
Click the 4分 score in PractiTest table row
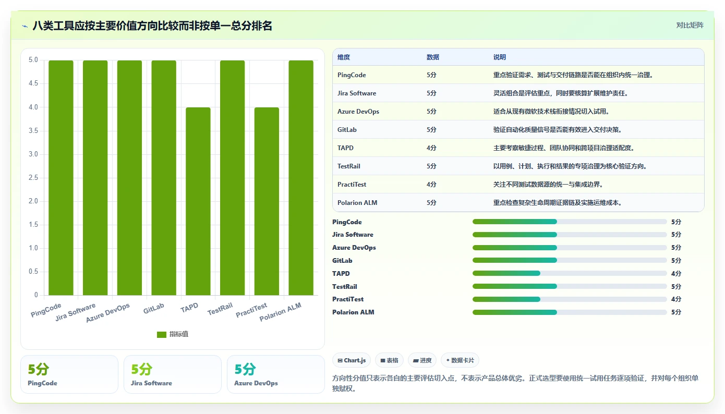431,185
